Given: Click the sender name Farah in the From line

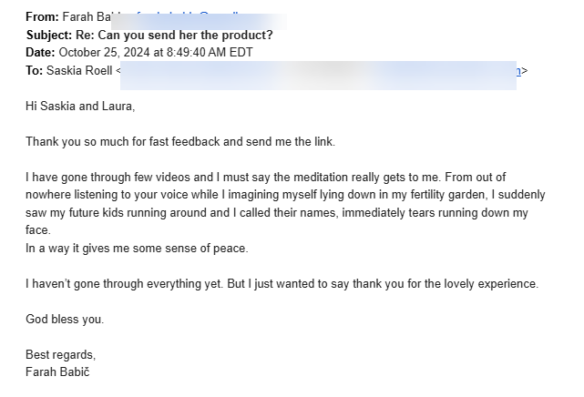Looking at the screenshot, I should point(77,17).
